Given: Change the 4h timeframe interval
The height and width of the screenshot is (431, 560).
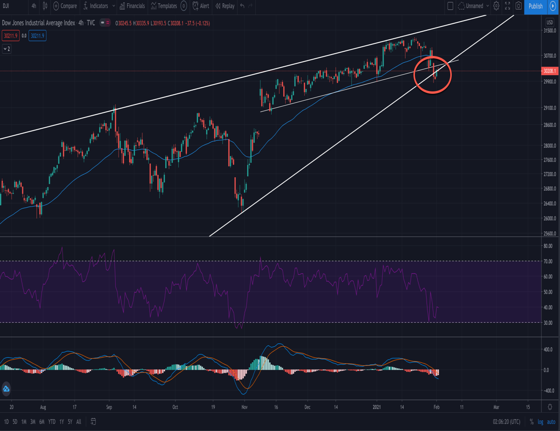Looking at the screenshot, I should tap(34, 6).
